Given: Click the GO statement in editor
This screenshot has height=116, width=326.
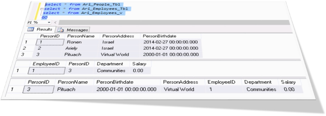Looking at the screenshot, I should (x=44, y=17).
